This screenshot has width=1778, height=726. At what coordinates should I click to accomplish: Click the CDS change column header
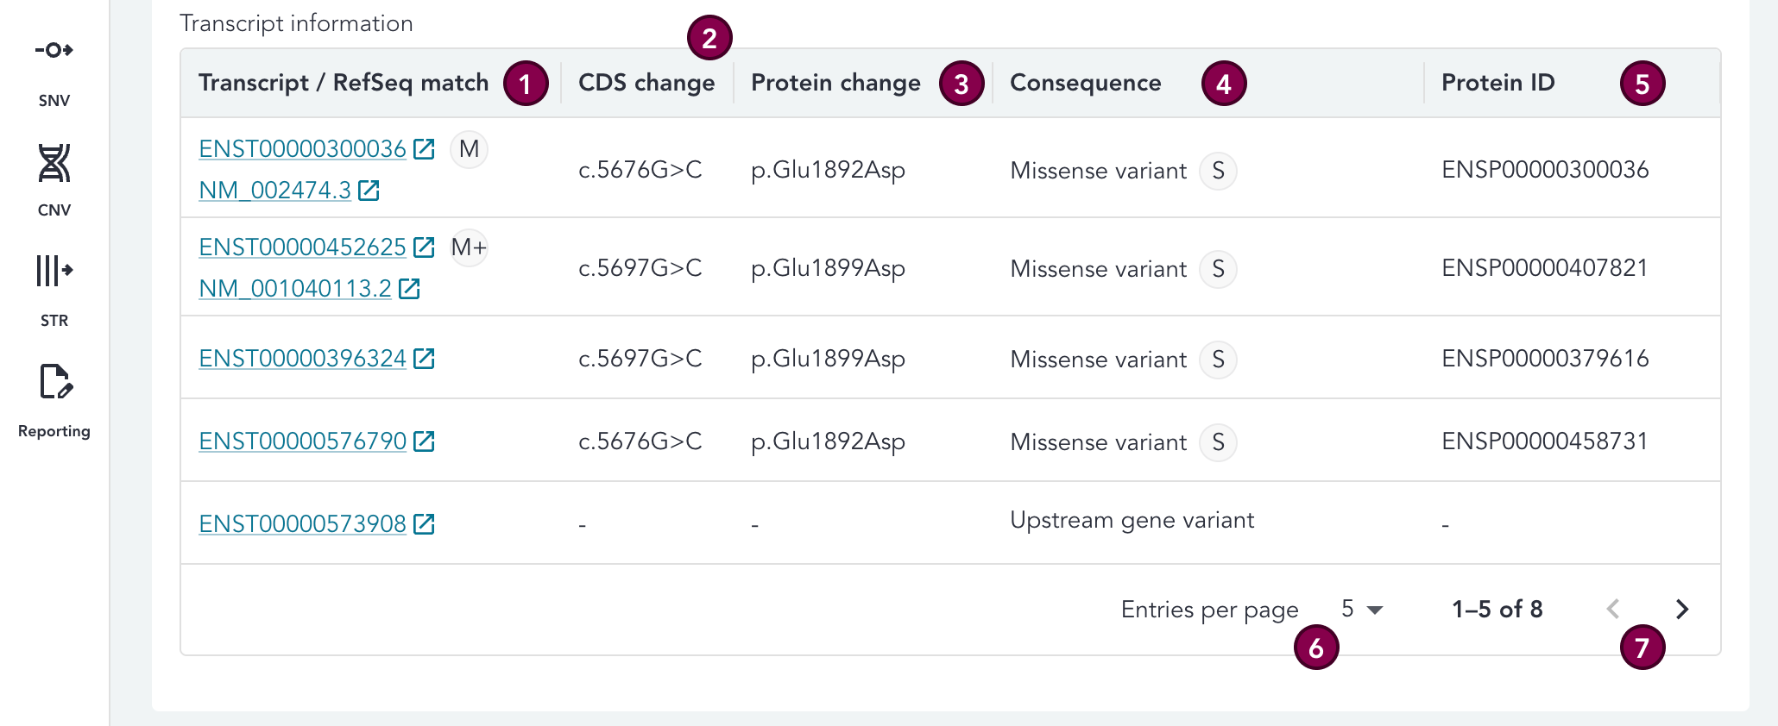pos(646,83)
